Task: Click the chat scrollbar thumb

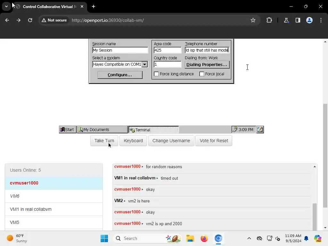Action: [x=315, y=217]
